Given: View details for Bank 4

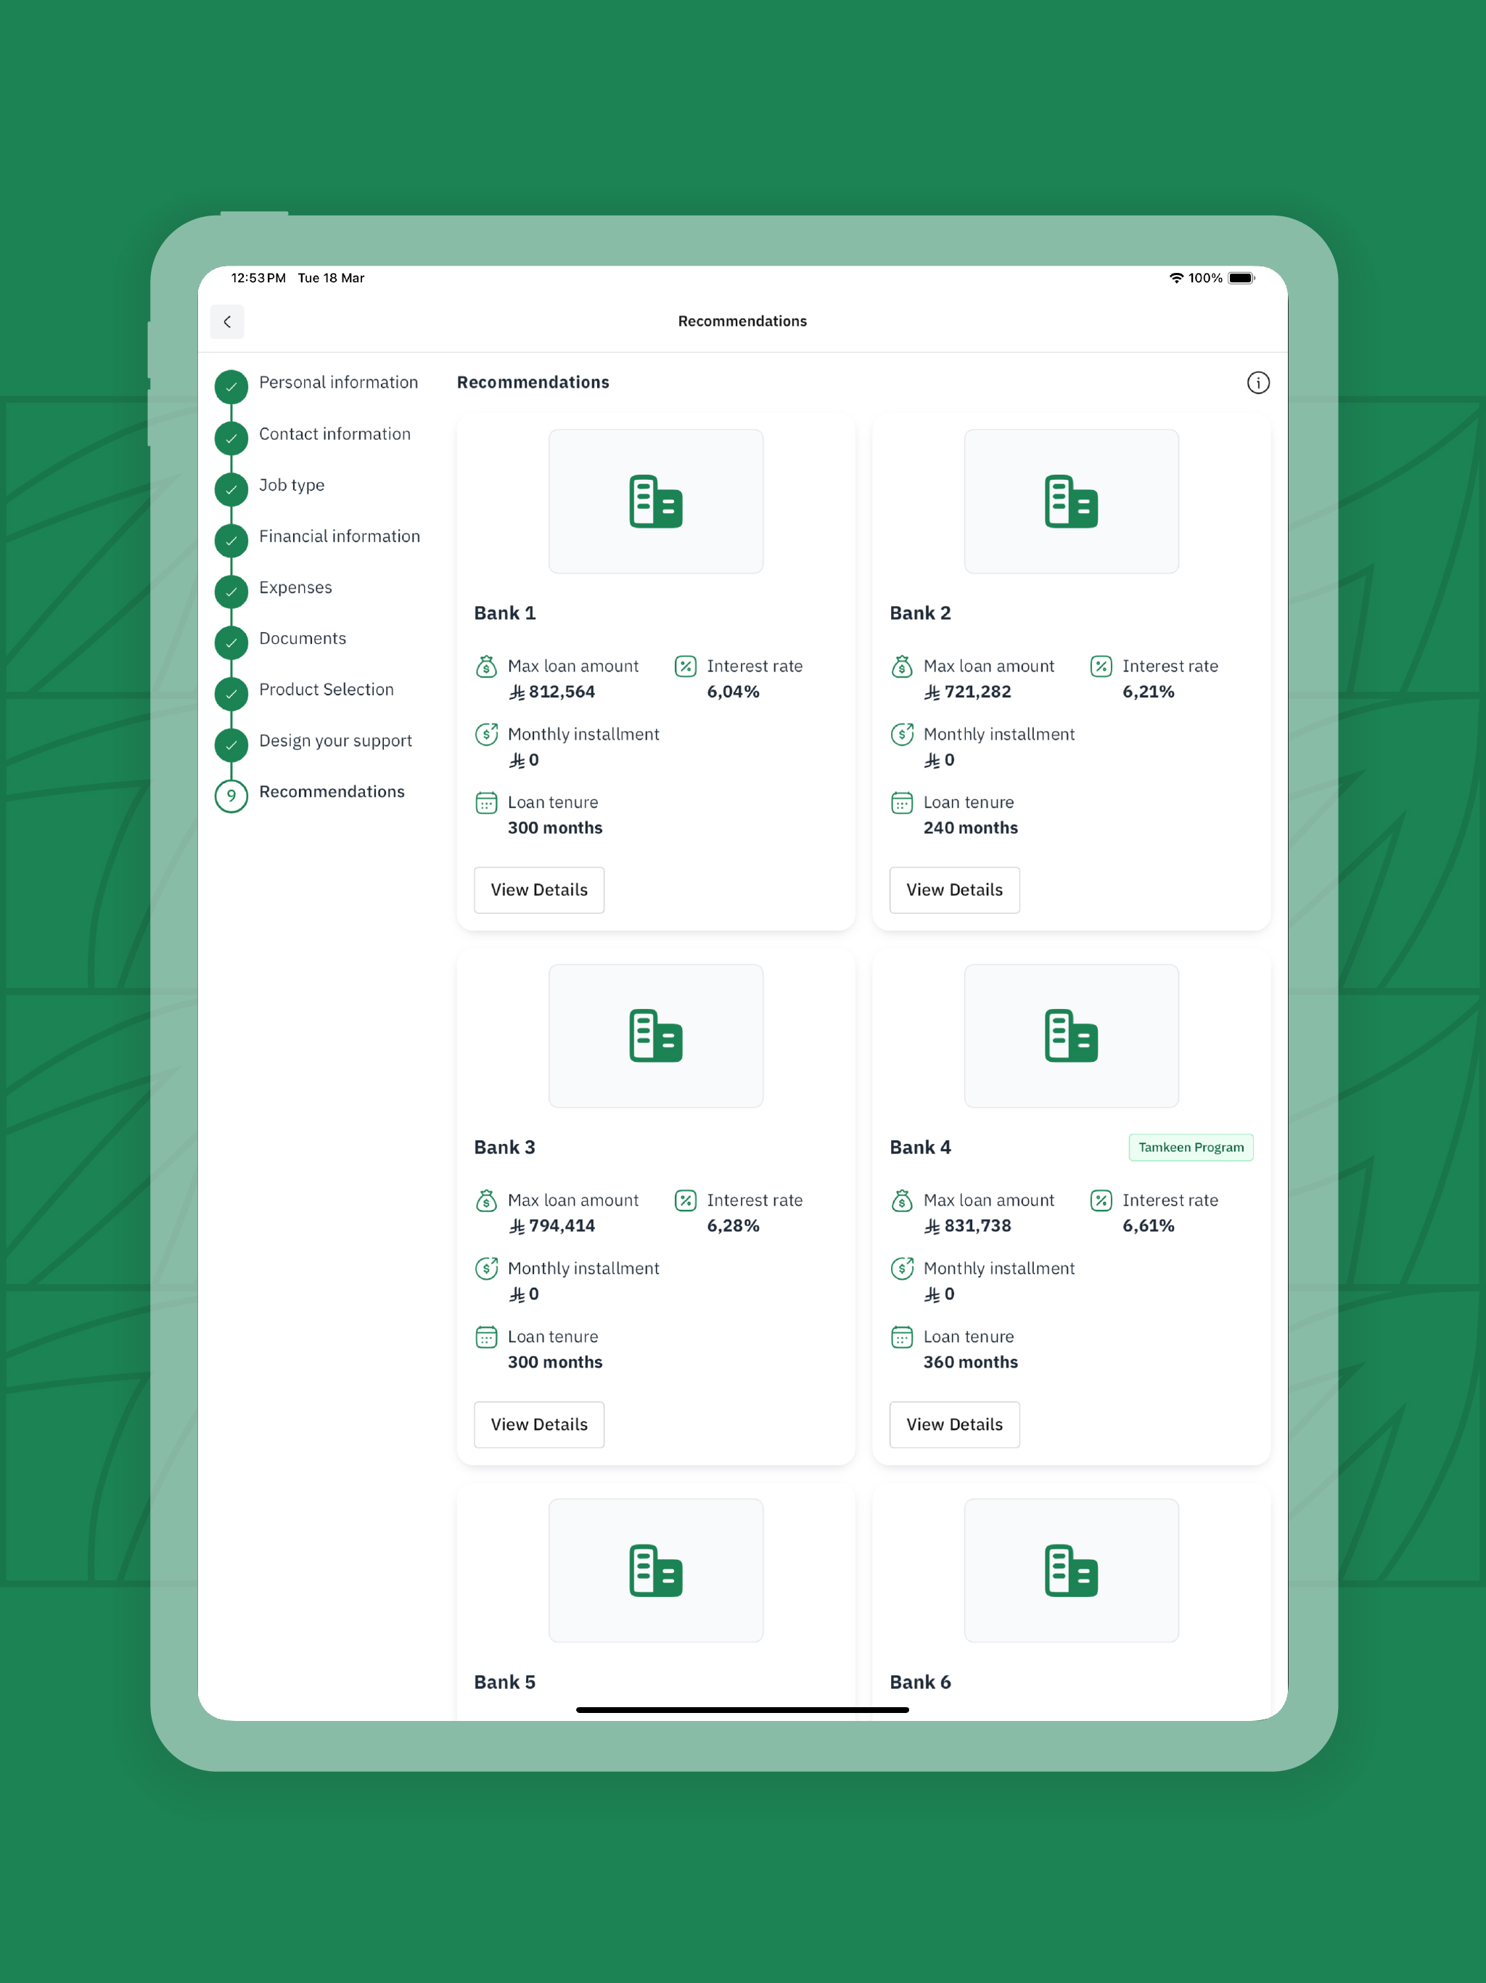Looking at the screenshot, I should tap(955, 1425).
